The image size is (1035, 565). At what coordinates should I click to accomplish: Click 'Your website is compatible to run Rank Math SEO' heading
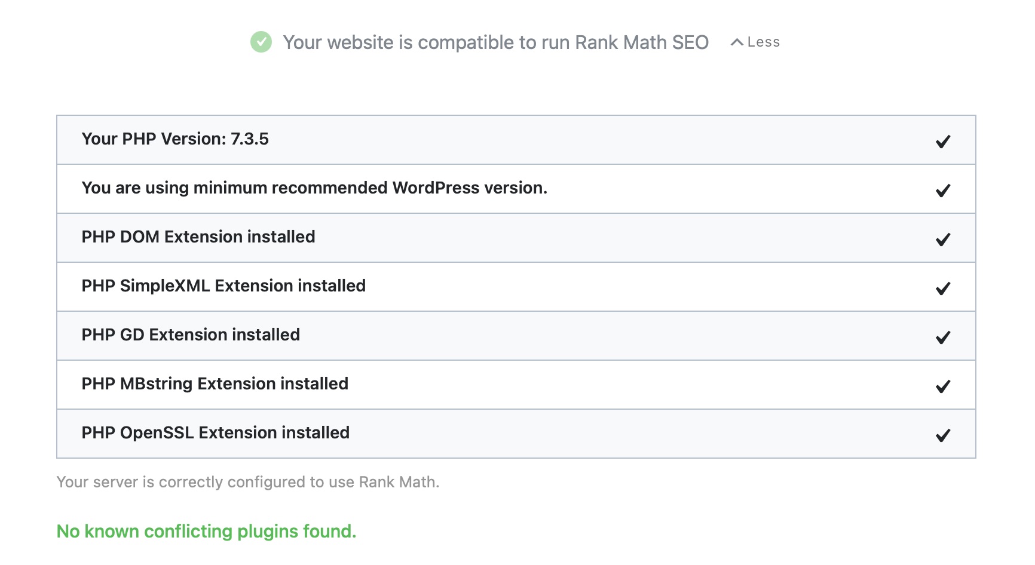(496, 42)
